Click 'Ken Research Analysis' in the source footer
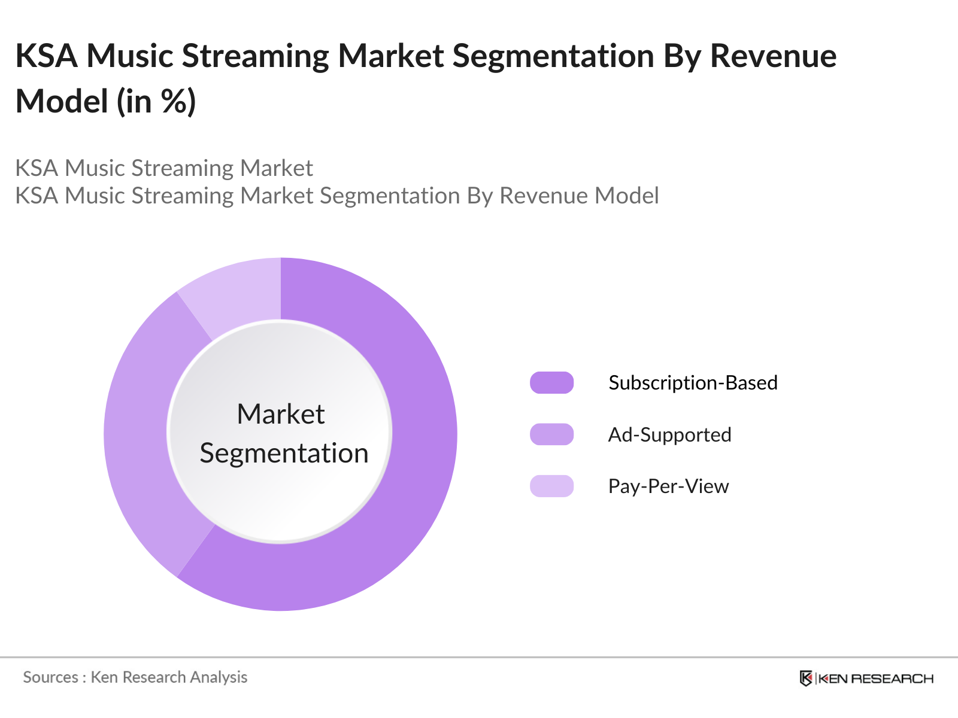 [169, 677]
